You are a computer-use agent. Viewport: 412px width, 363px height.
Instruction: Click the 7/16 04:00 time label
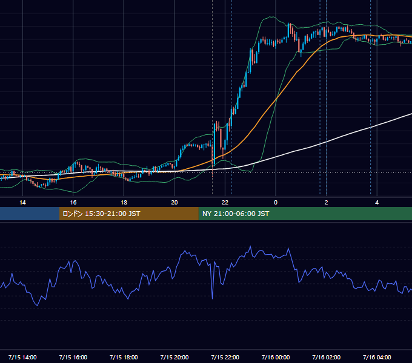coord(377,357)
